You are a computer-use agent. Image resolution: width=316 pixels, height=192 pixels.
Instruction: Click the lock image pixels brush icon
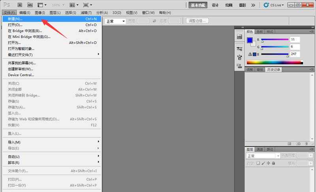point(263,163)
